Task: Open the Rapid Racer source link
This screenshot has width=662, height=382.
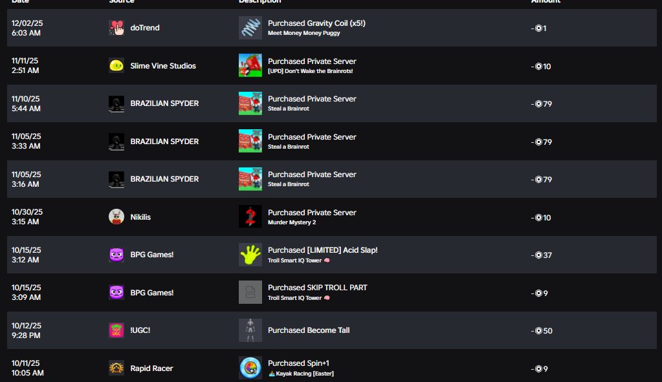Action: click(151, 368)
